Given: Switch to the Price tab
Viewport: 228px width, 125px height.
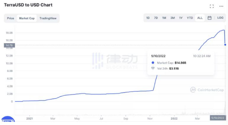Looking at the screenshot, I should point(11,18).
